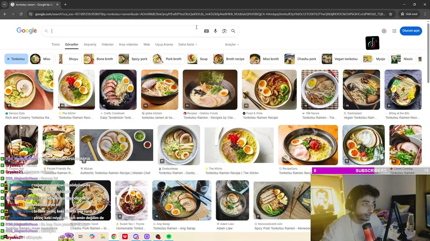The image size is (430, 241).
Task: Go back to the previous page
Action: point(5,14)
